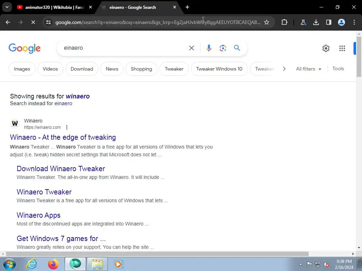Screen dimensions: 362x271
Task: Open the Extensions puzzle icon
Action: pyautogui.click(x=285, y=22)
